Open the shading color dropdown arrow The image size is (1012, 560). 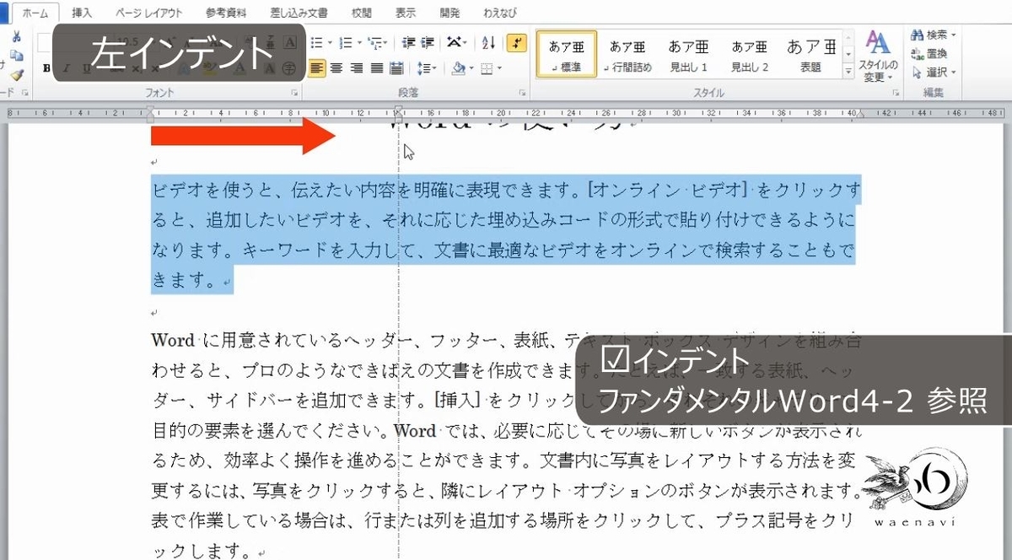pyautogui.click(x=470, y=68)
